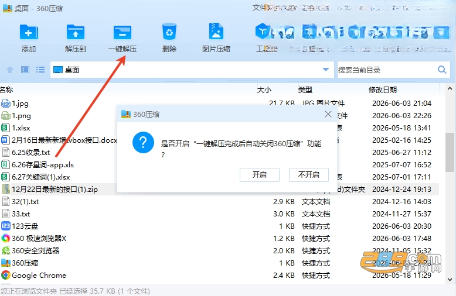Expand the path dropdown arrow
The height and width of the screenshot is (296, 456).
tap(326, 70)
